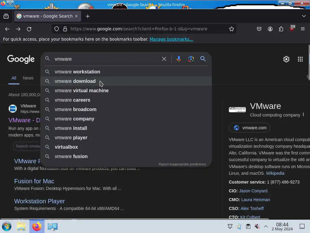Open the Manage bookmarks link
This screenshot has width=310, height=233.
click(x=171, y=39)
